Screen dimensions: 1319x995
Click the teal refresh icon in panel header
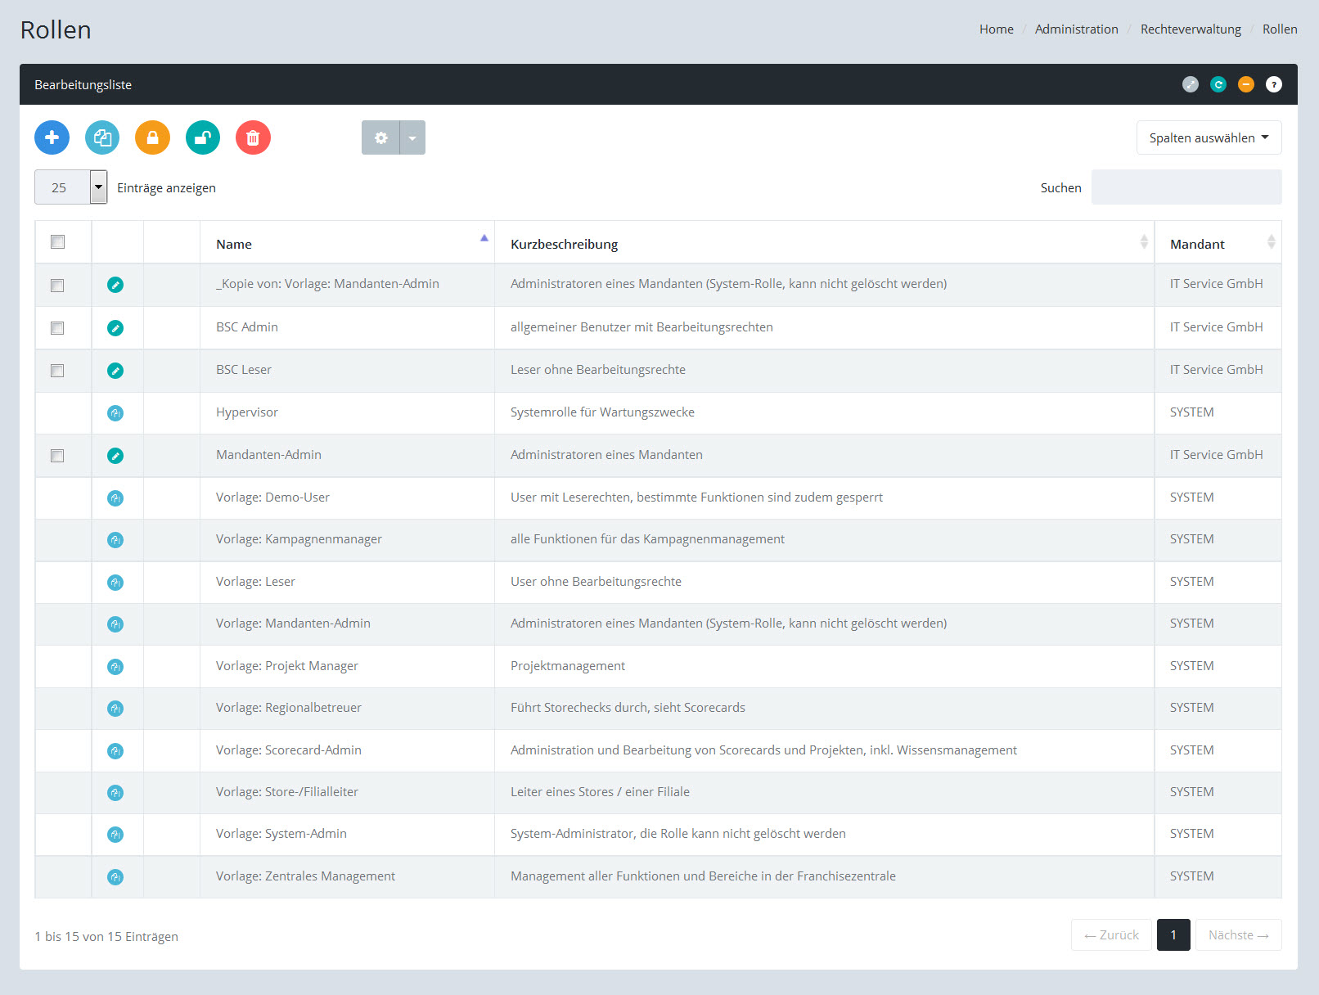click(1218, 84)
